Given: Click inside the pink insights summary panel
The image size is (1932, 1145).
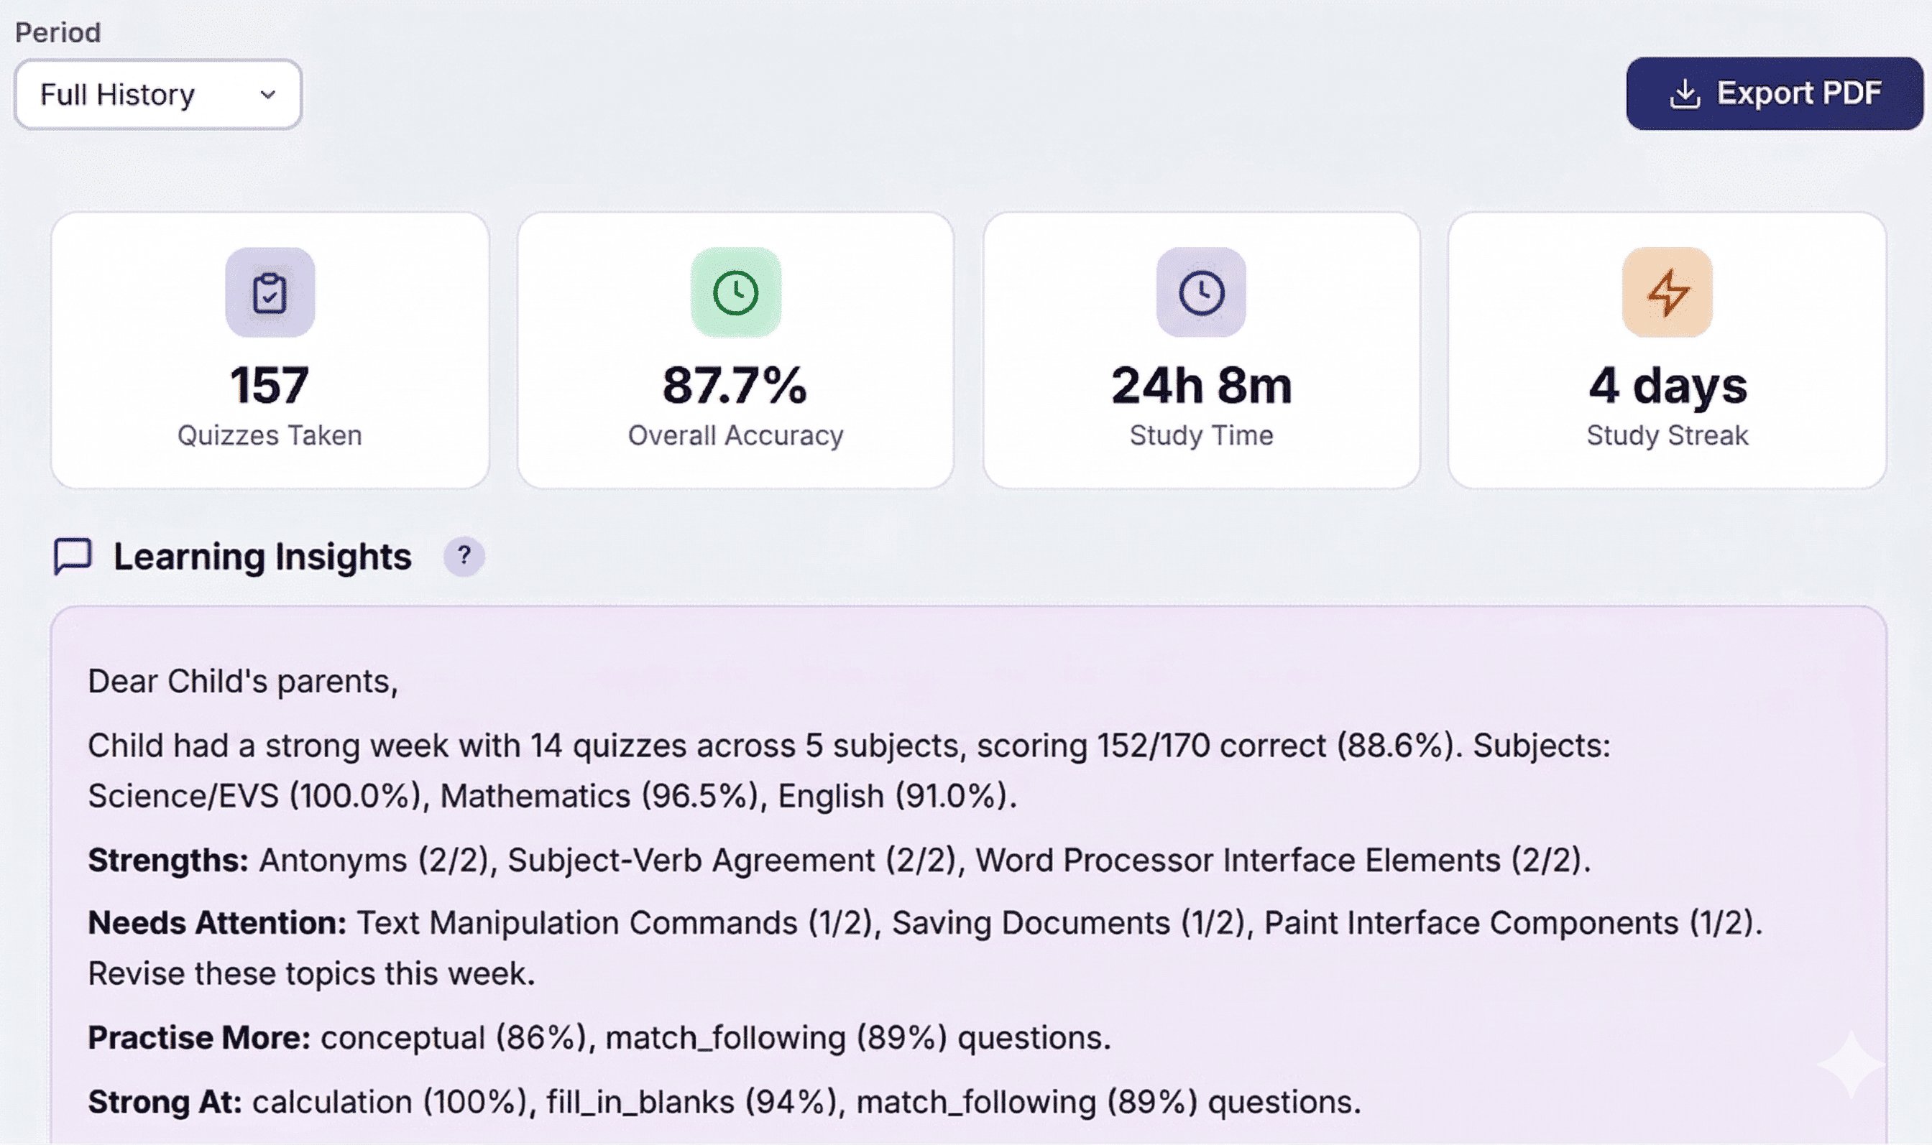Looking at the screenshot, I should pos(965,849).
